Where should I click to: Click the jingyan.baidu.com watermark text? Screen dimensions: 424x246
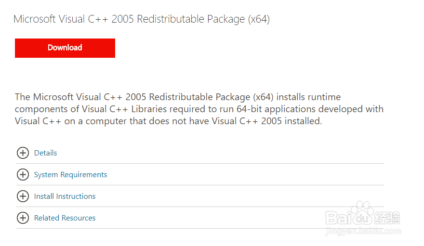(x=363, y=231)
